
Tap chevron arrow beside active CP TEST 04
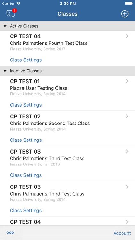[127, 36]
